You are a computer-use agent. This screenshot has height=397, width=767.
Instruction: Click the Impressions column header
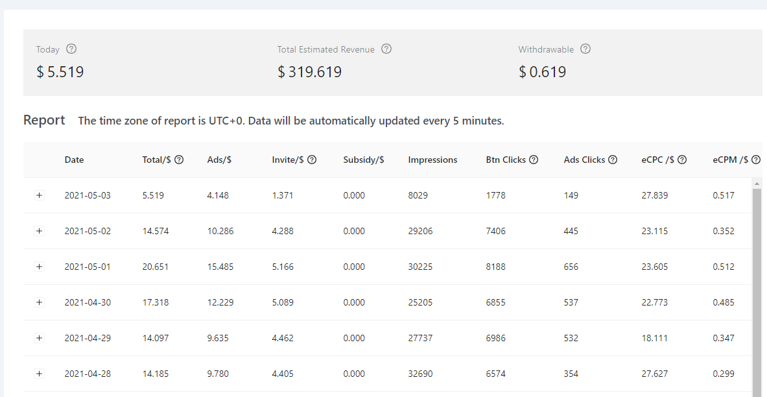coord(432,160)
